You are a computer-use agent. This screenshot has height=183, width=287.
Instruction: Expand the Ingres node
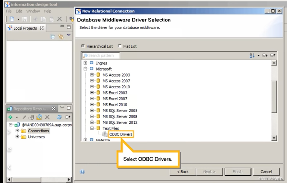coord(85,63)
